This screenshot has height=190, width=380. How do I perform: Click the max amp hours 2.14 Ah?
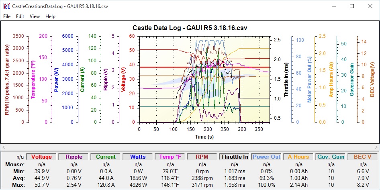click(x=298, y=185)
